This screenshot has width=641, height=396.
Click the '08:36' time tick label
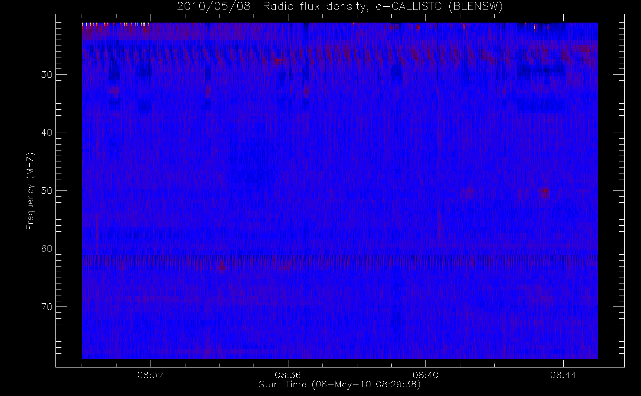(x=288, y=375)
